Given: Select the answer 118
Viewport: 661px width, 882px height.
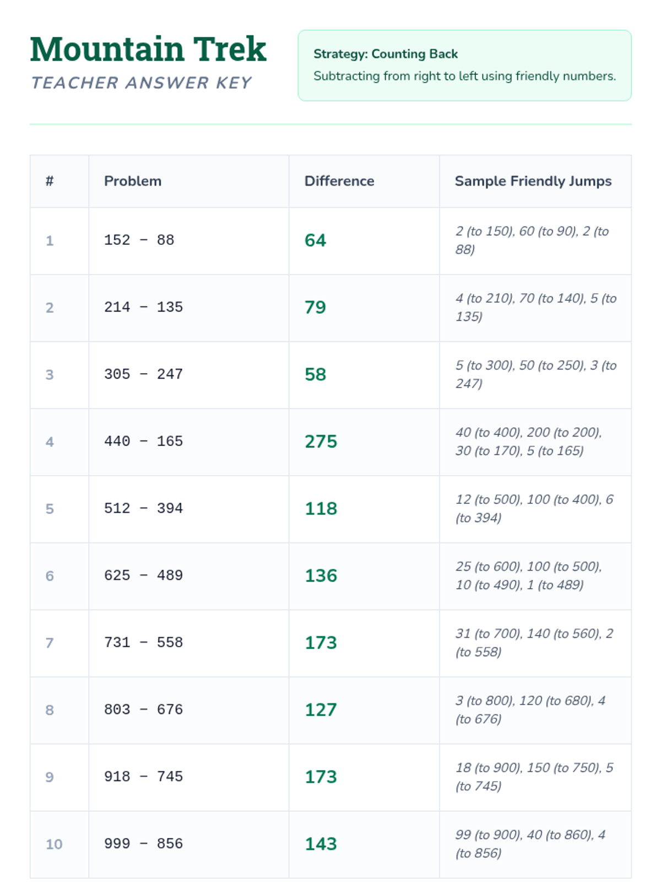Looking at the screenshot, I should coord(321,508).
